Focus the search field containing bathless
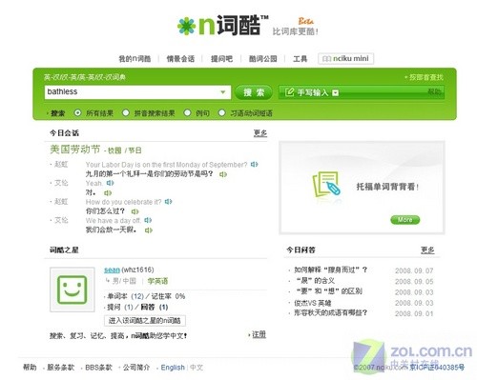This screenshot has height=380, width=477. pos(137,92)
